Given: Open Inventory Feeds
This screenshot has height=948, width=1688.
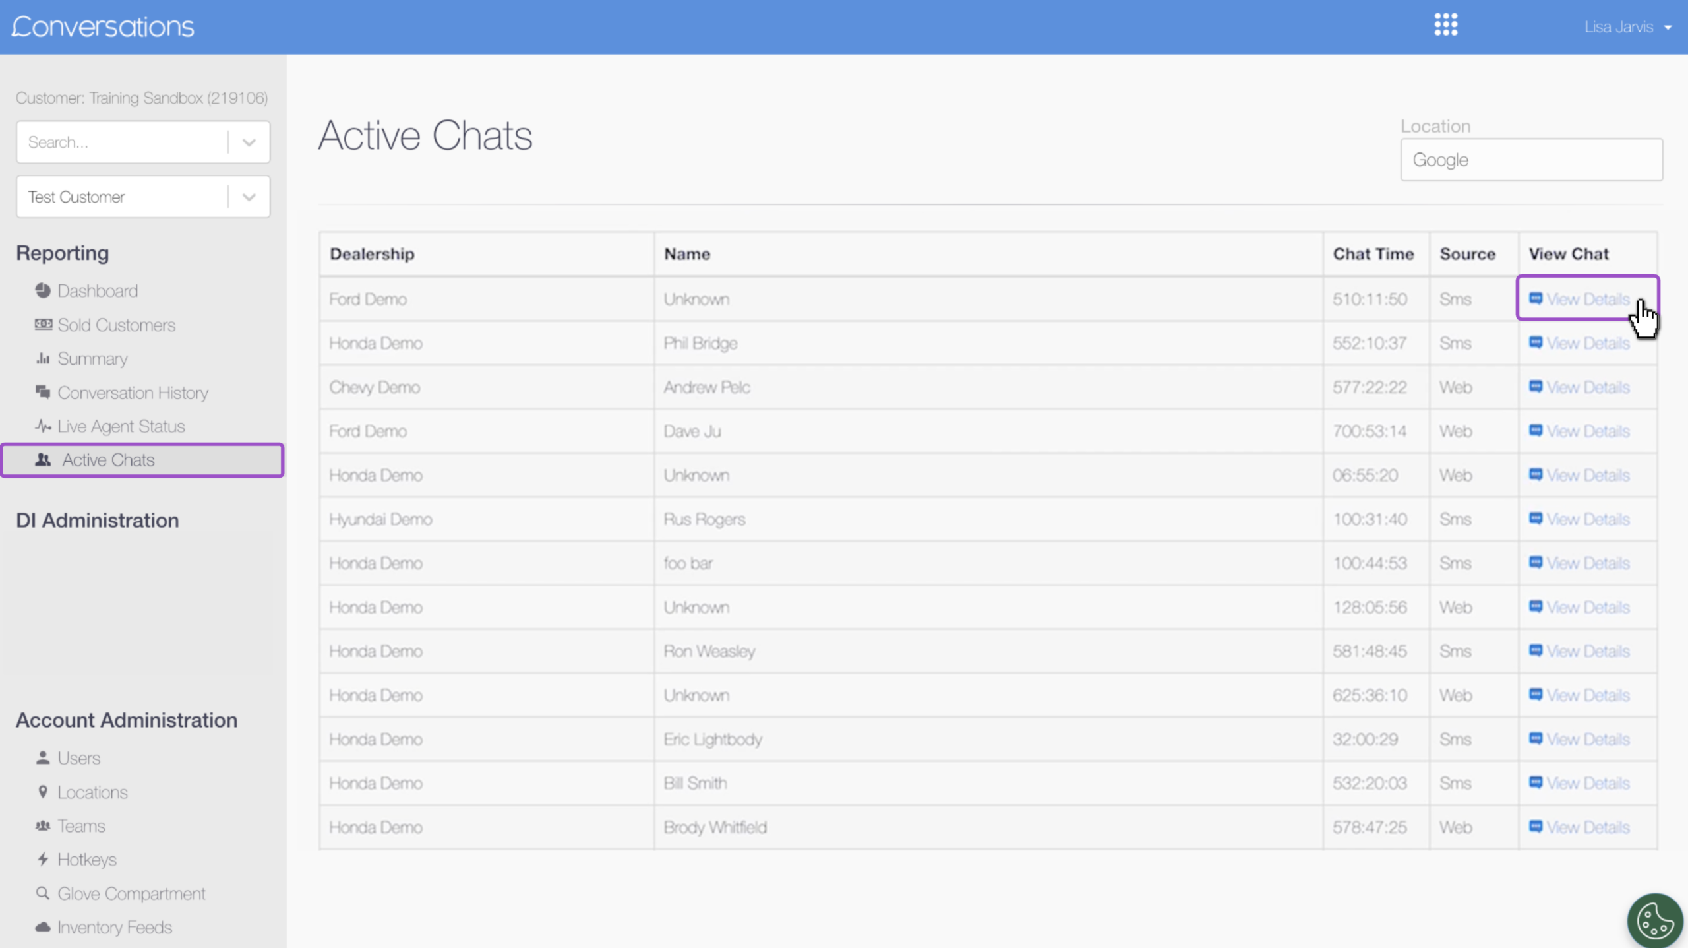Looking at the screenshot, I should coord(115,927).
